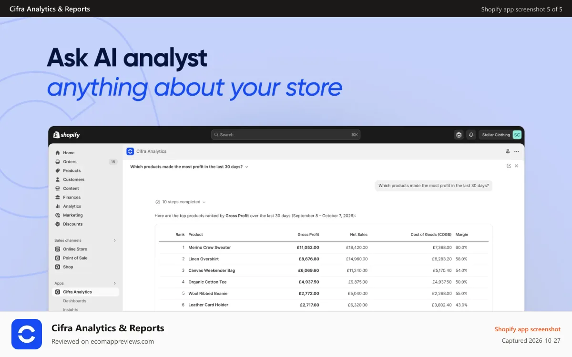This screenshot has width=572, height=357.
Task: Select Merino Crew Sweater row
Action: (x=324, y=248)
